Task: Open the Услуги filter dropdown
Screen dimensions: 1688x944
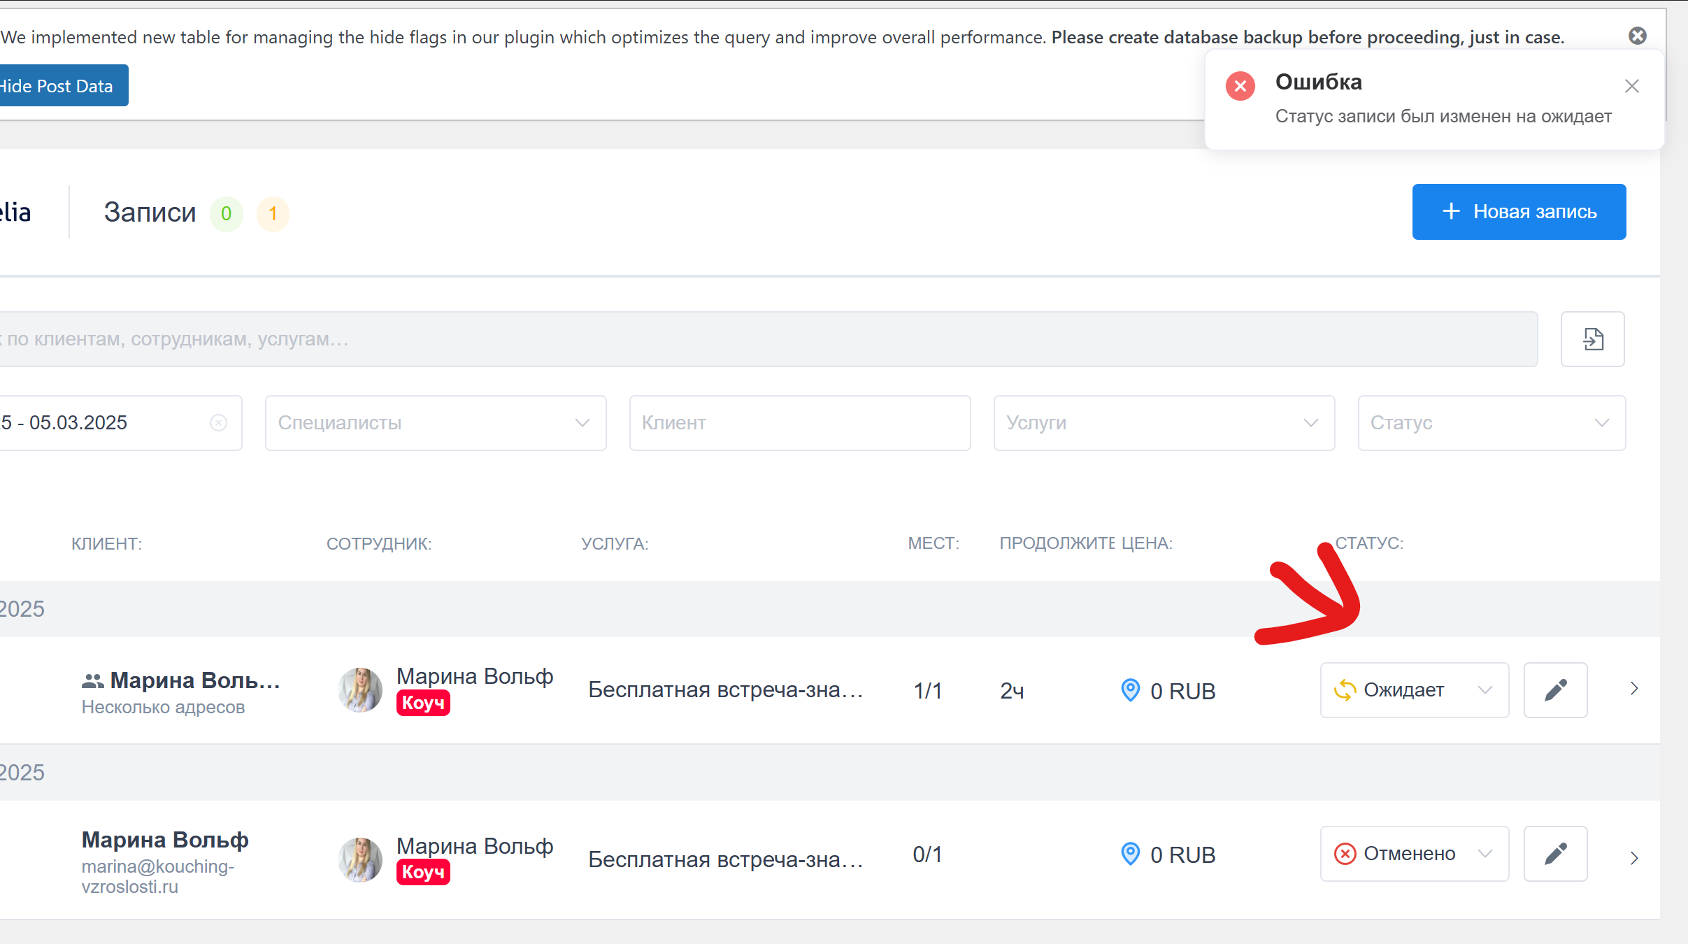Action: pyautogui.click(x=1164, y=423)
